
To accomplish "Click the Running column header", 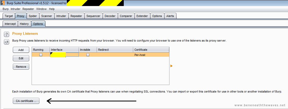I will click(x=41, y=50).
